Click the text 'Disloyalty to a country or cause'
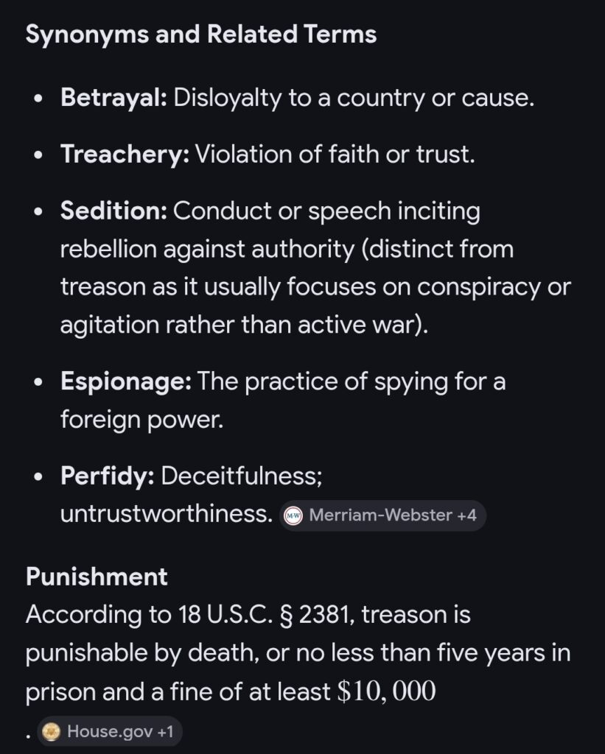 click(353, 98)
